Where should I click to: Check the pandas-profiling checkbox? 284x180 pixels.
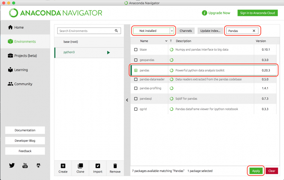[x=136, y=88]
